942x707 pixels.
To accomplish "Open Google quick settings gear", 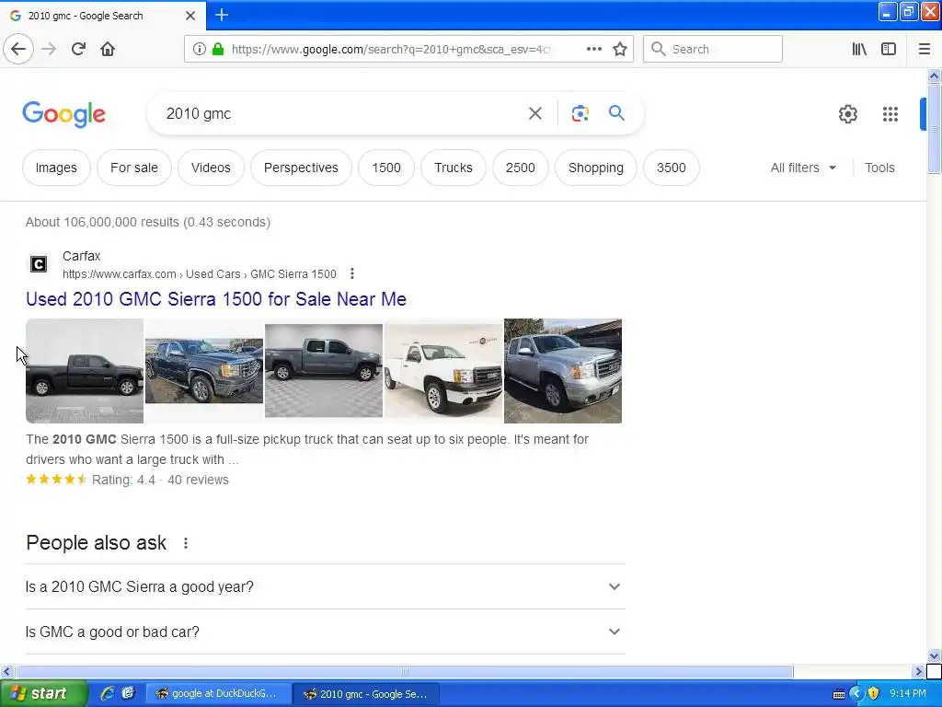I will [x=847, y=114].
